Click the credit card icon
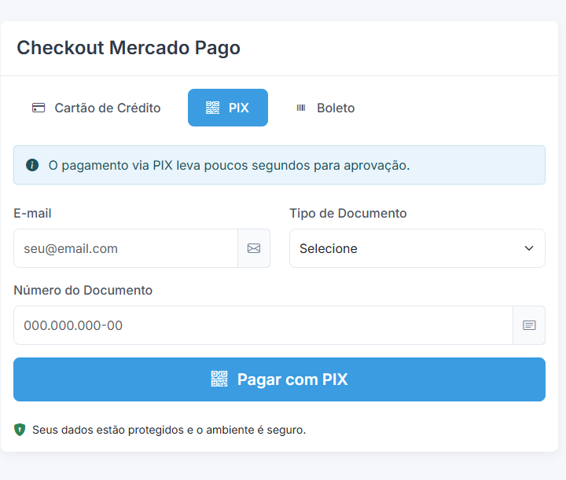The image size is (566, 480). [39, 108]
